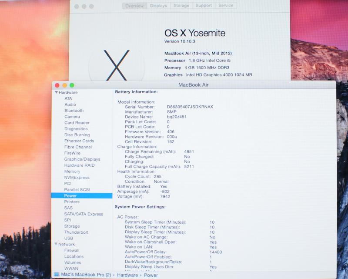Viewport: 348px width, 279px height.
Task: Click the battery condition value Normal
Action: (161, 182)
